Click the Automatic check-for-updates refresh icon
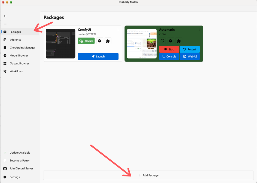This screenshot has height=183, width=257. (162, 41)
